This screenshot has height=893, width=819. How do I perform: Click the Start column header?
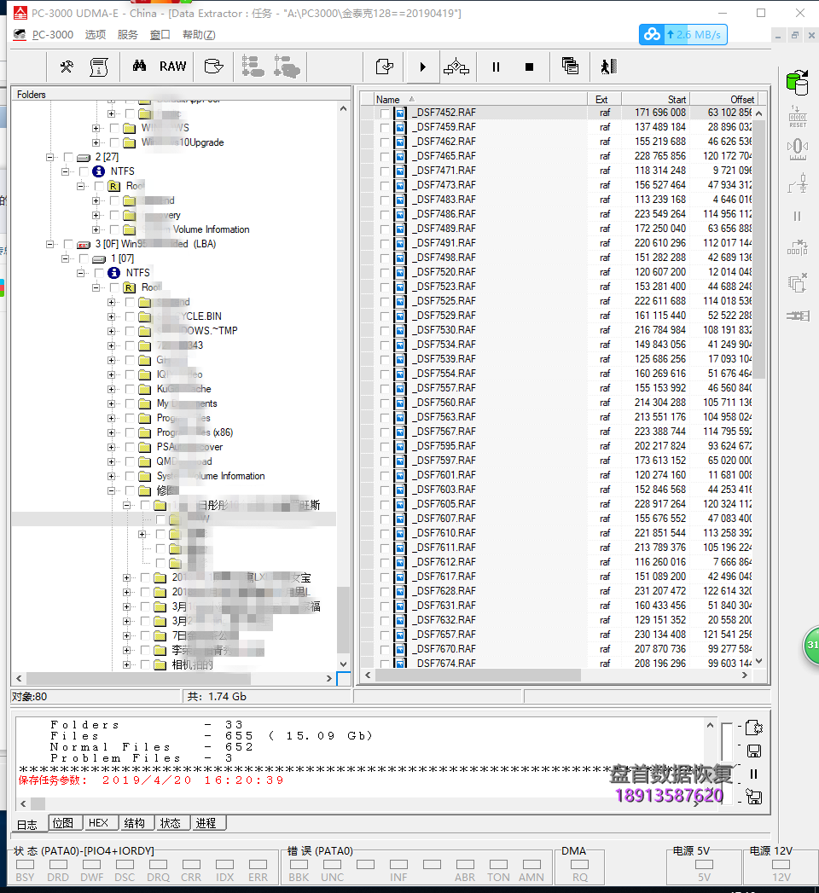point(655,99)
